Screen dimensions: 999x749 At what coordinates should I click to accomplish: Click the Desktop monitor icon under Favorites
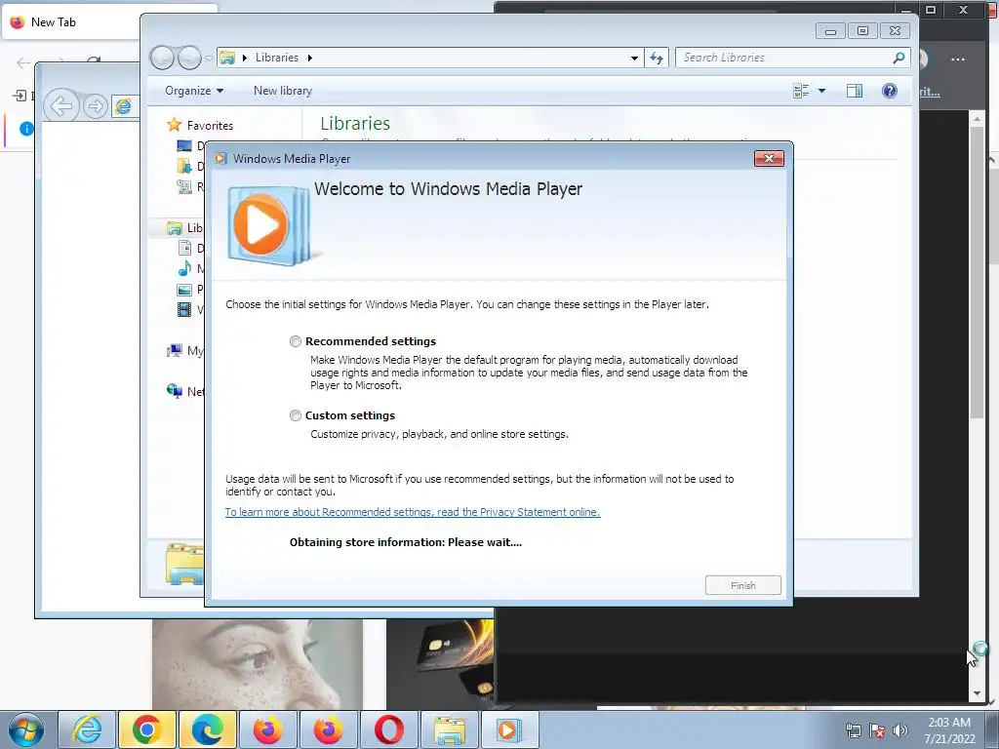tap(184, 146)
